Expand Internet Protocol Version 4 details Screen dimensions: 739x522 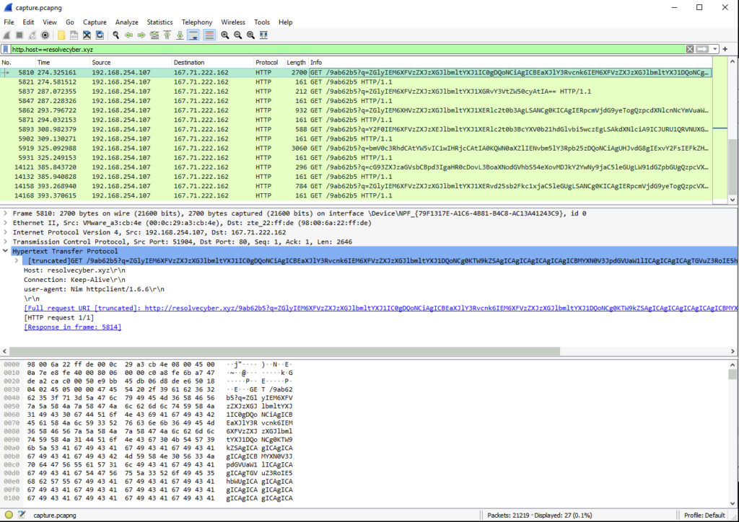tap(5, 232)
